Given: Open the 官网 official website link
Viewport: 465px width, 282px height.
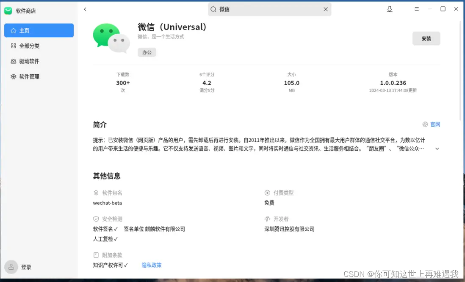Looking at the screenshot, I should [435, 125].
